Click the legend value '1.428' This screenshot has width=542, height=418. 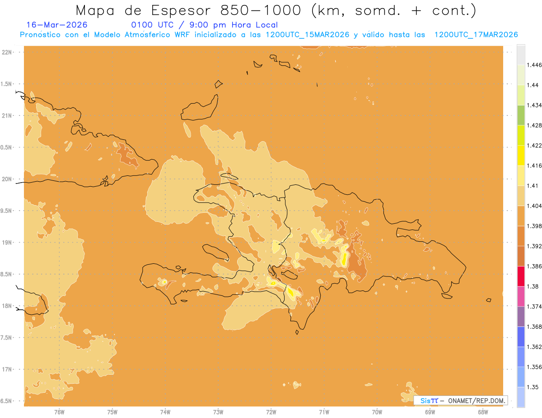click(x=534, y=125)
